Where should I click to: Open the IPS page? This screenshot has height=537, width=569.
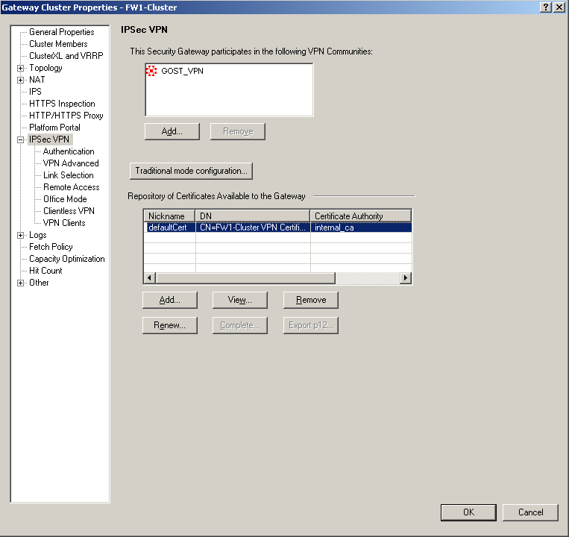(35, 92)
